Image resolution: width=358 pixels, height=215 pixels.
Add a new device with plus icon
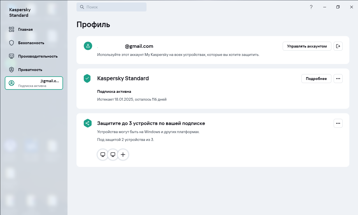click(123, 155)
